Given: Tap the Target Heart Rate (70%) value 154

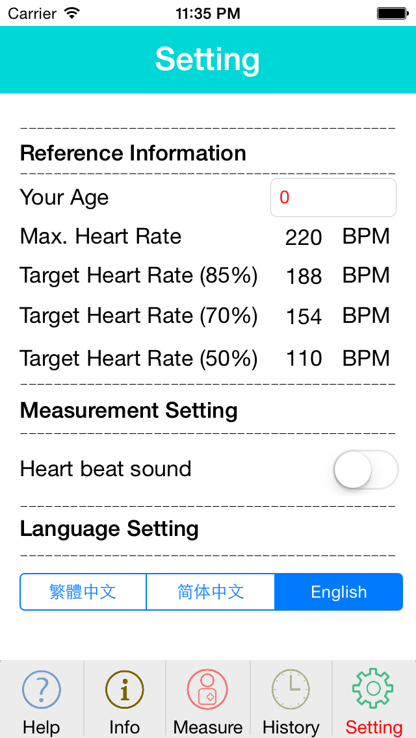Looking at the screenshot, I should (x=304, y=316).
